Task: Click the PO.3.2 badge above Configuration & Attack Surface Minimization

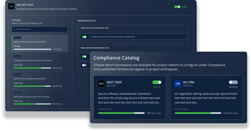Action: (x=17, y=57)
